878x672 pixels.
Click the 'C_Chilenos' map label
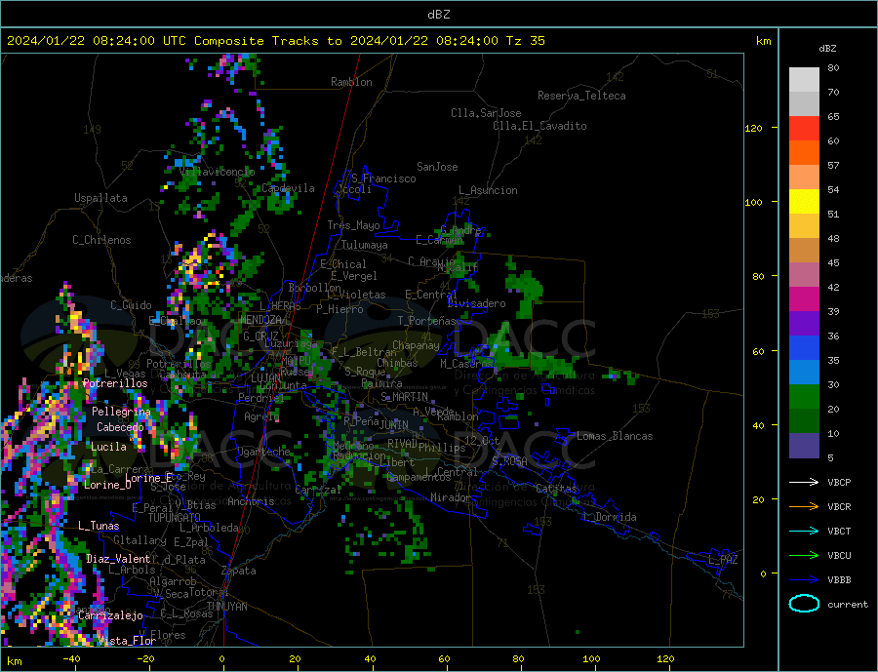click(x=101, y=240)
